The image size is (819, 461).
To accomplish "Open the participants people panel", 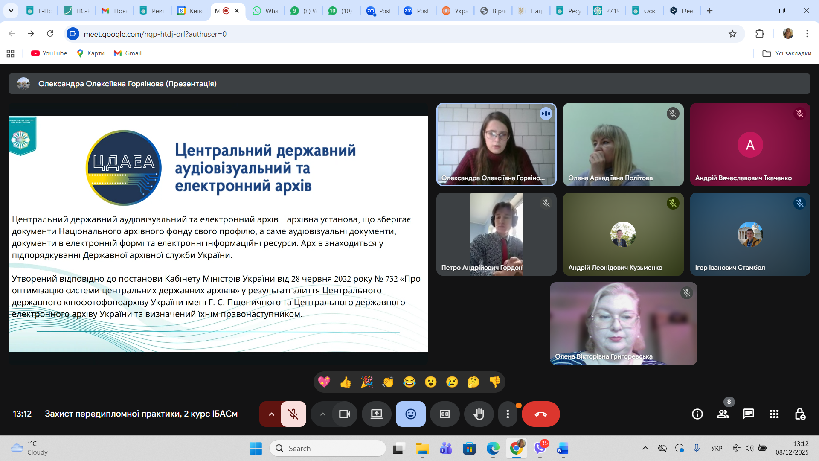I will click(723, 414).
